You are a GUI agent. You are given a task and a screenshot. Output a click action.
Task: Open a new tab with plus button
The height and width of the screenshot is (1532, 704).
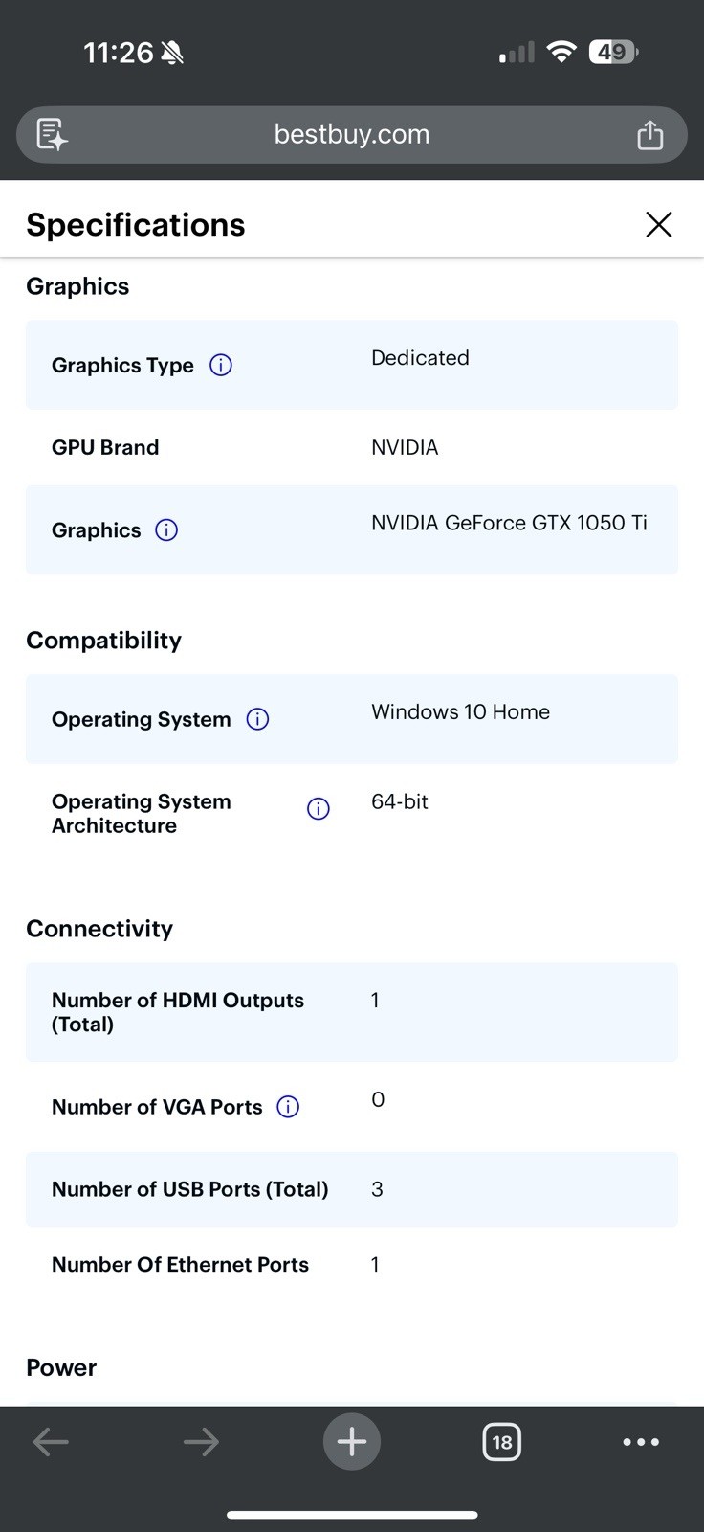point(352,1441)
